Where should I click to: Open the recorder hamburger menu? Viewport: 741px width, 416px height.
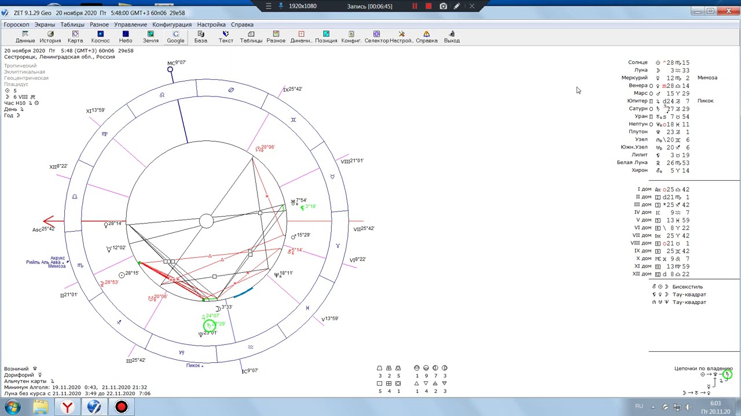(268, 6)
